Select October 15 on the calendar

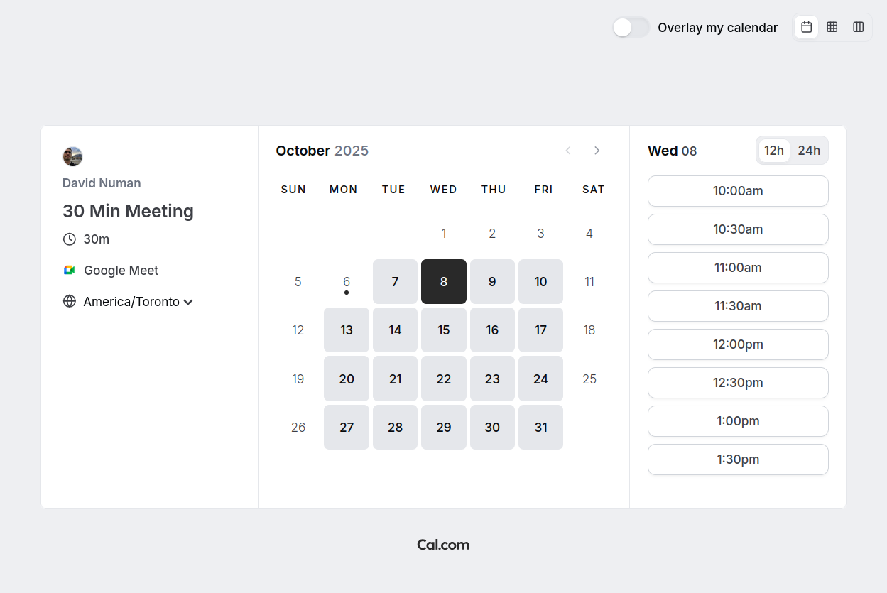click(444, 330)
